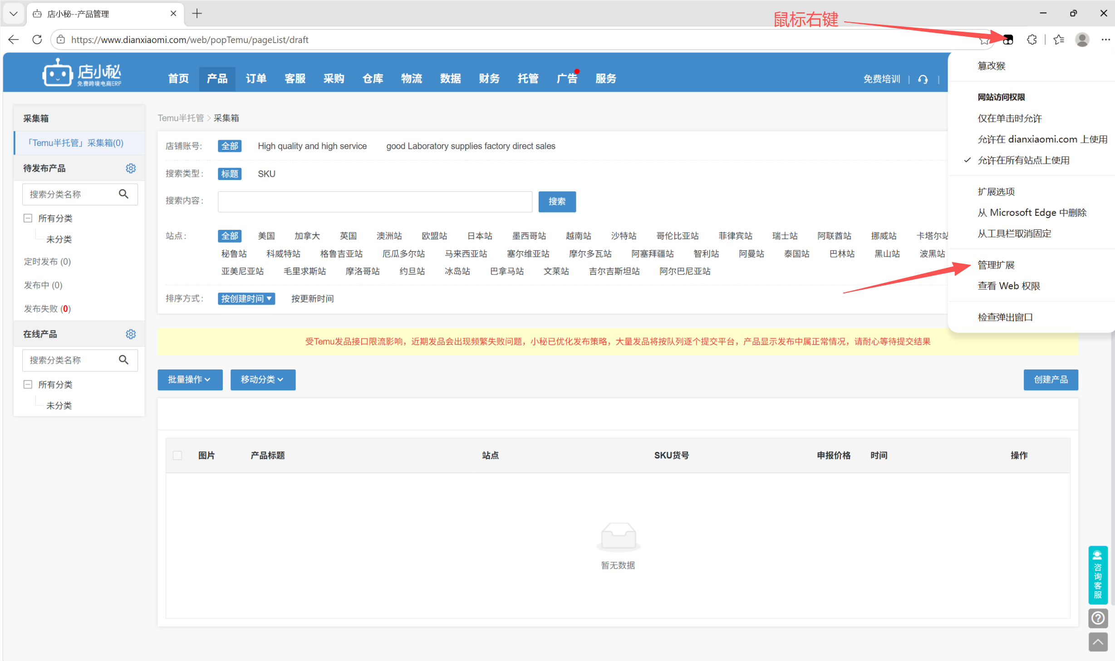Open the 批量操作 dropdown
This screenshot has height=661, width=1115.
point(190,379)
